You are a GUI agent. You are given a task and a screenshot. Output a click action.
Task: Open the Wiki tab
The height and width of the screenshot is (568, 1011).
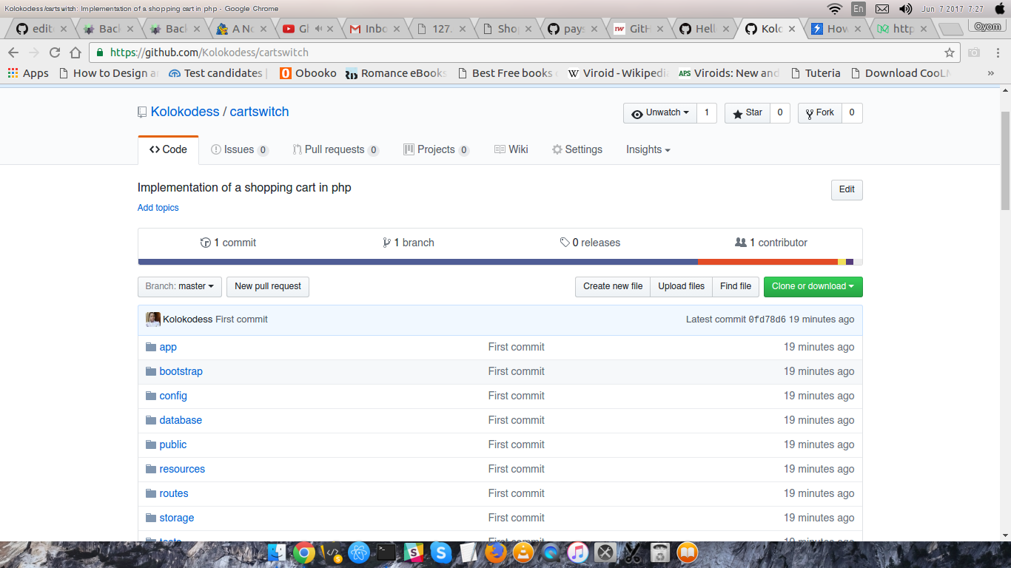[x=511, y=149]
